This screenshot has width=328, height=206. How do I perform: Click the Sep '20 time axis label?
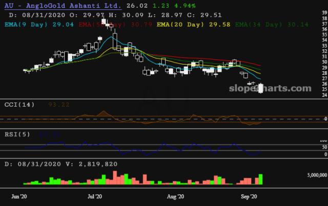click(x=249, y=196)
